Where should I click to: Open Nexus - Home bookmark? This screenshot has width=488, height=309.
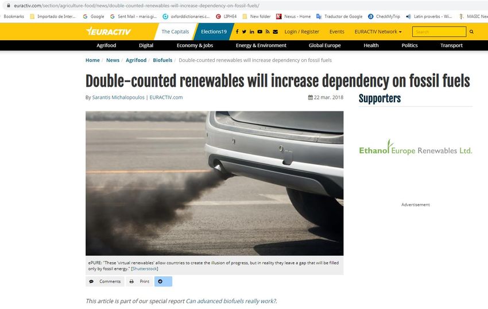tap(293, 17)
